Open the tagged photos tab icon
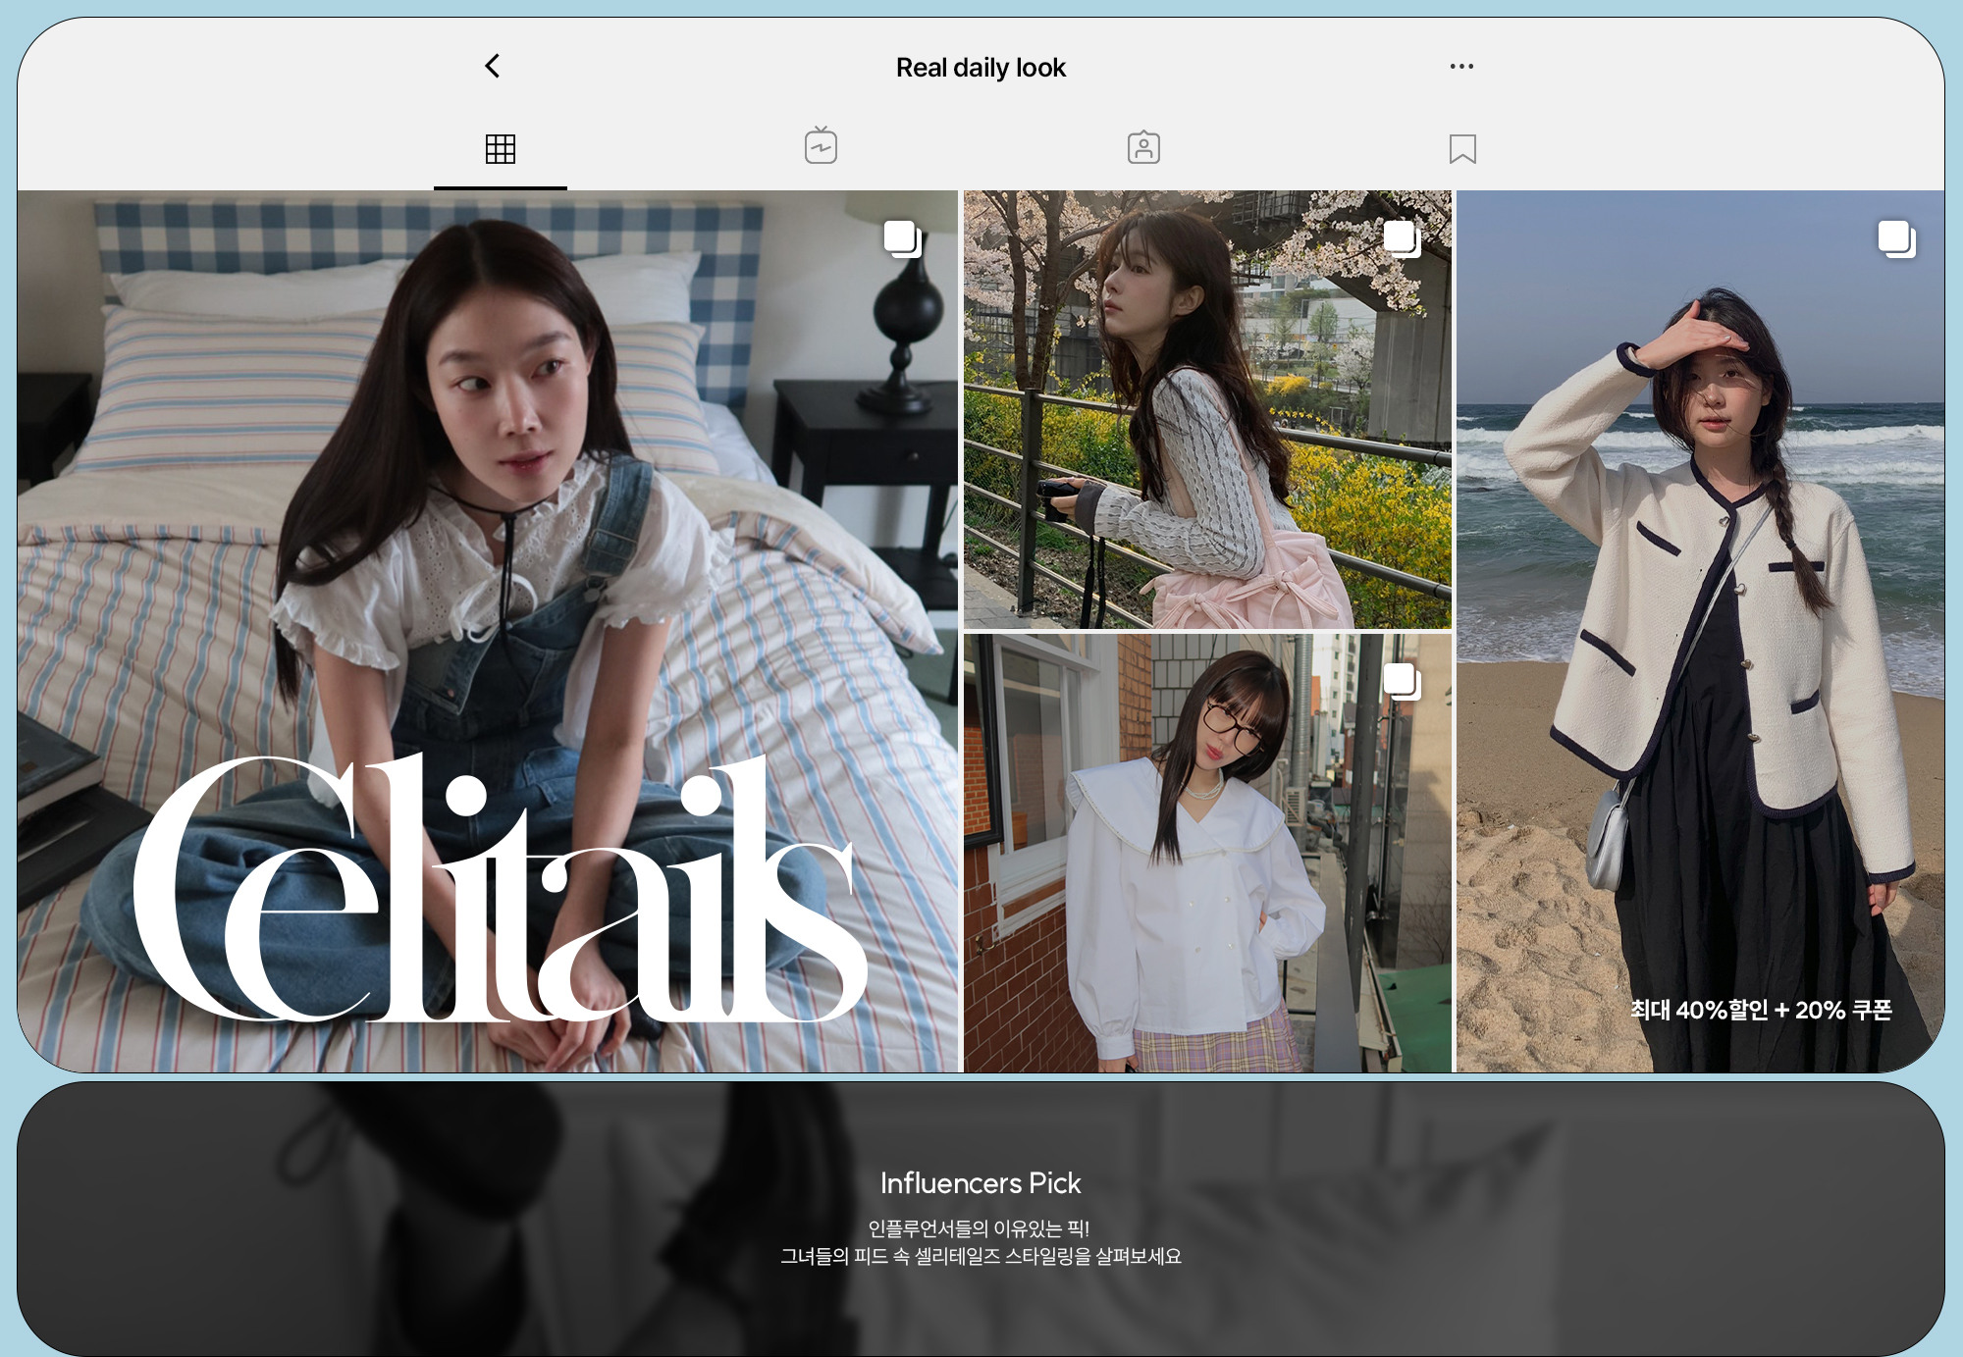1963x1357 pixels. 1143,148
